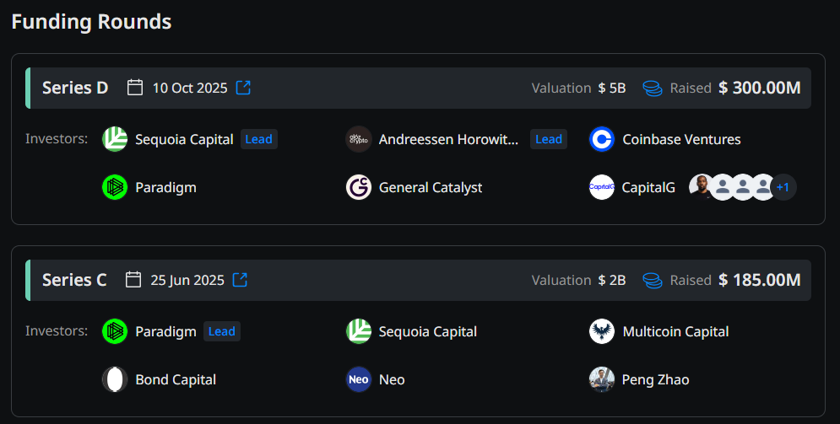Click the Sequoia Capital logo in Series D
This screenshot has width=840, height=424.
pyautogui.click(x=115, y=139)
